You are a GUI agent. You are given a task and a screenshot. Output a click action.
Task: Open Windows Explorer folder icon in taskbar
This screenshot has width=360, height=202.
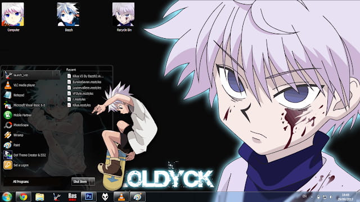(40, 197)
